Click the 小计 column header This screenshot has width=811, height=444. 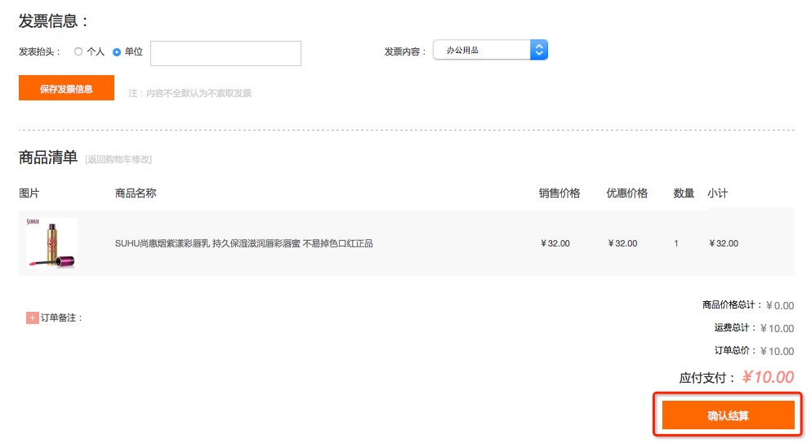717,193
